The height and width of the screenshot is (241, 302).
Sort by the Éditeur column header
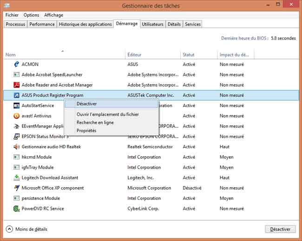(x=153, y=55)
